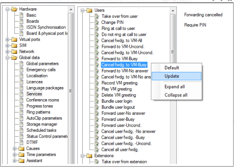The width and height of the screenshot is (235, 167).
Task: Collapse the Global data node
Action: point(7,58)
